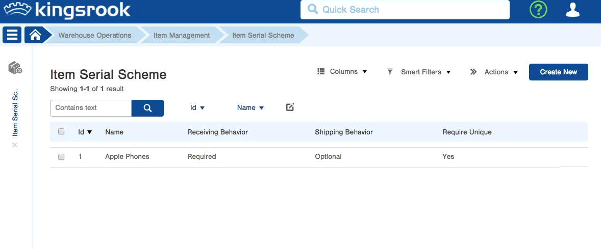Expand the Name filter dropdown

[251, 108]
